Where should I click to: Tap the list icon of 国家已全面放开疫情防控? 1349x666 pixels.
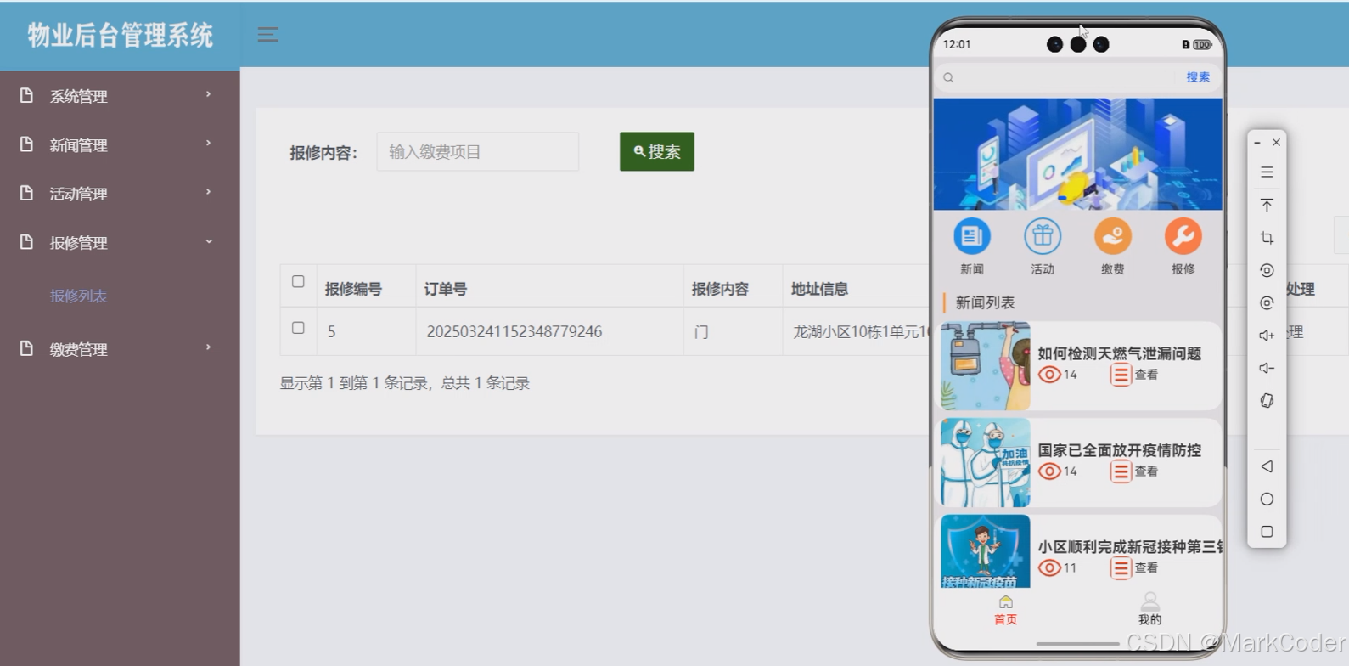1121,471
